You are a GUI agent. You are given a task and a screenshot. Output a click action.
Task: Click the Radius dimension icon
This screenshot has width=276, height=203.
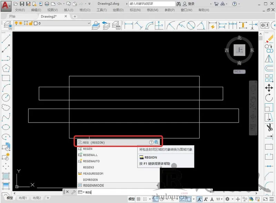tap(171, 25)
